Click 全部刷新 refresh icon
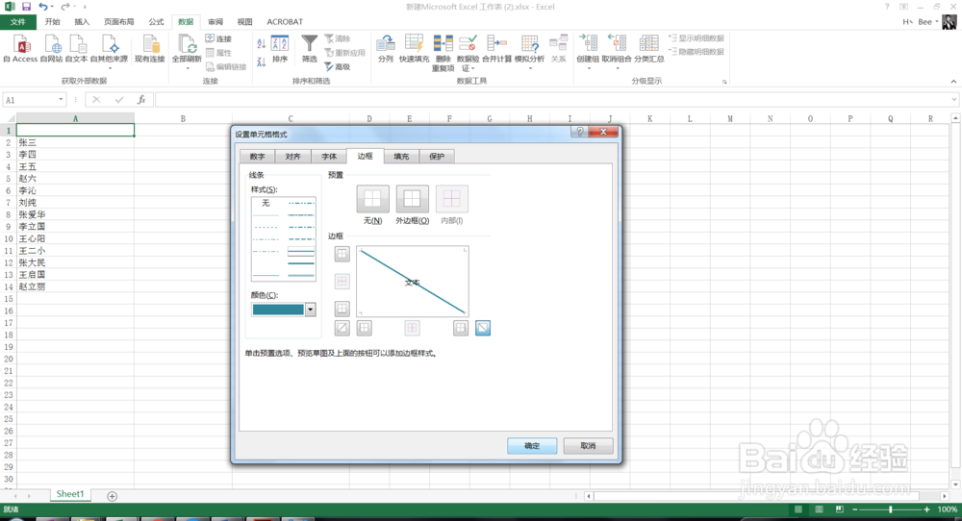 (x=187, y=50)
